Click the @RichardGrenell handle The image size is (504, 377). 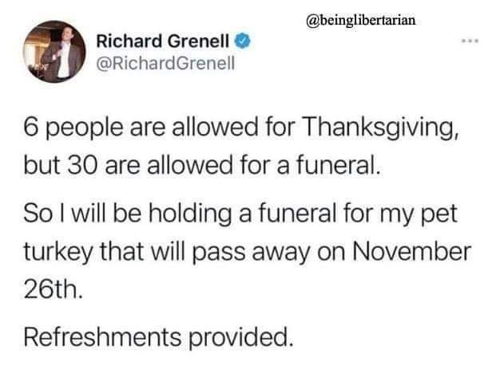click(162, 61)
